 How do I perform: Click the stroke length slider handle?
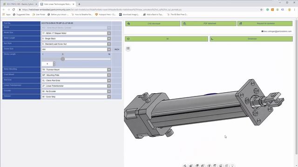point(63,59)
